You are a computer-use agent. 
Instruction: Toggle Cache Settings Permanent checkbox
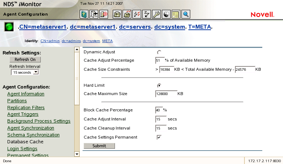coord(159,138)
